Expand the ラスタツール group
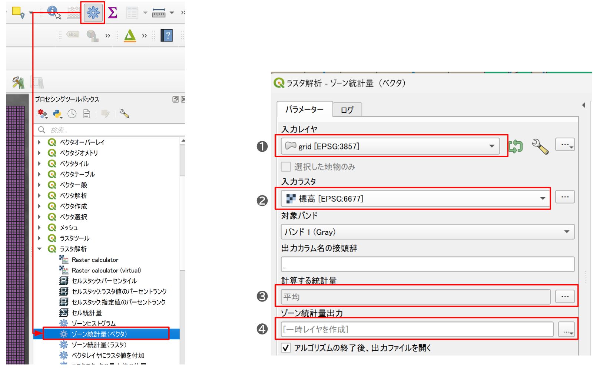 click(39, 238)
